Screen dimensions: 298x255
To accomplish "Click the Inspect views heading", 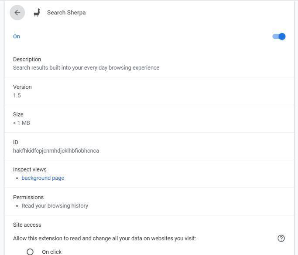I will click(x=30, y=170).
